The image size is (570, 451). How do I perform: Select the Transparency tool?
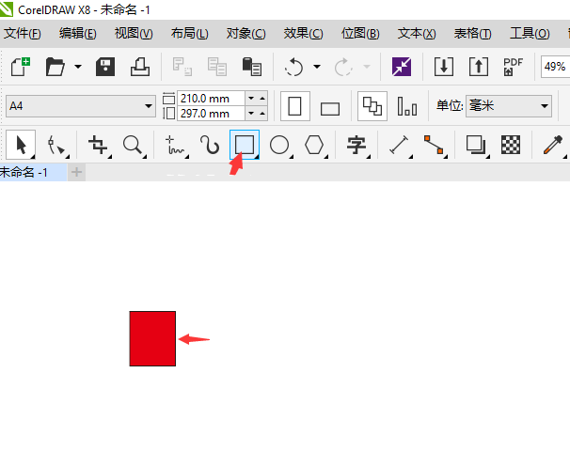511,145
